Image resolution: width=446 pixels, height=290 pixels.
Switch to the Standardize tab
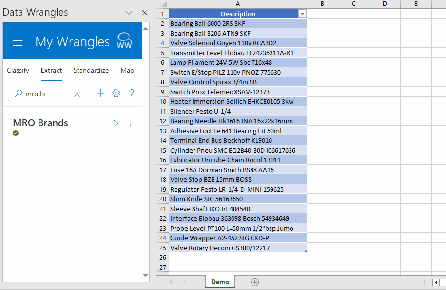91,71
